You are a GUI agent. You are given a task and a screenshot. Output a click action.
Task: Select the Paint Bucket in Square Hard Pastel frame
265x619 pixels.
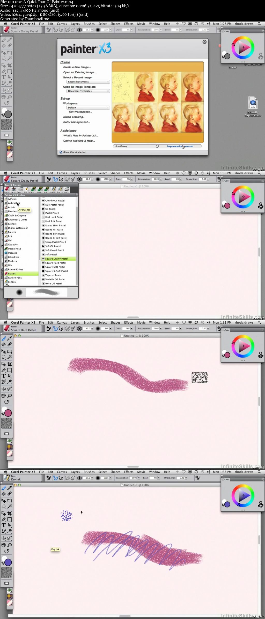tap(4, 344)
